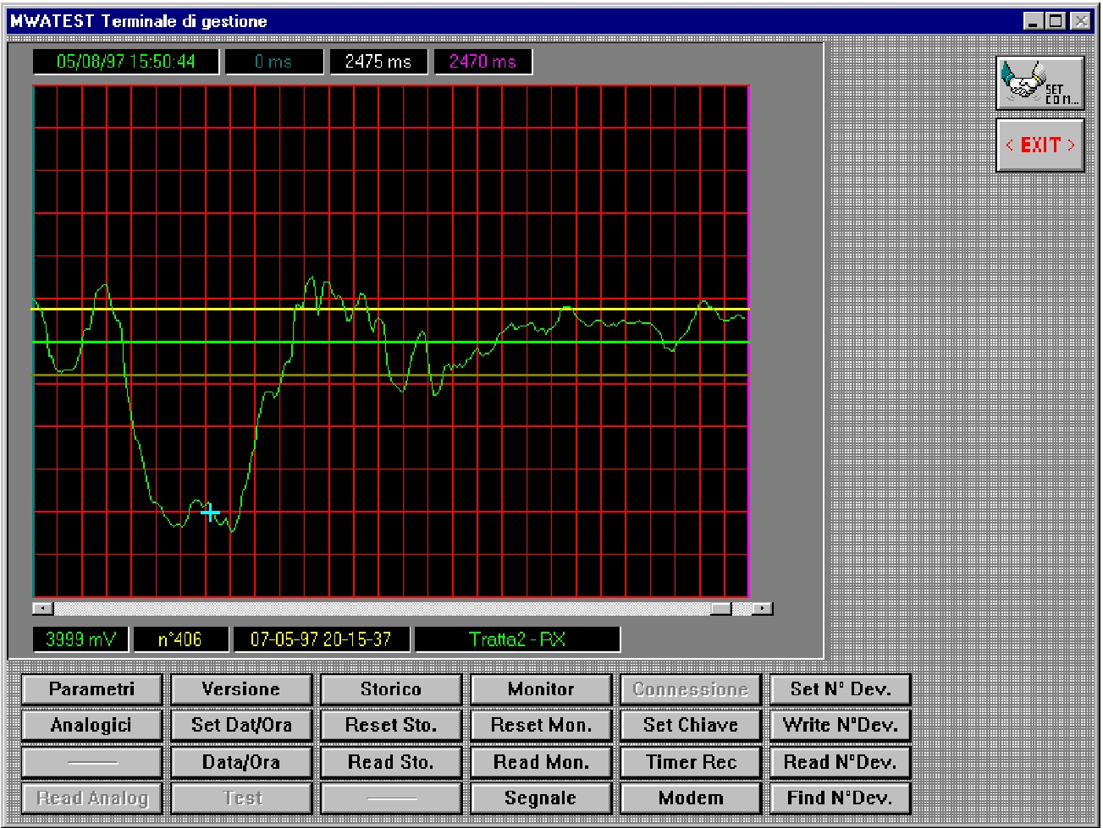The image size is (1103, 828).
Task: Click the Tratta2 - RX label
Action: pos(517,639)
